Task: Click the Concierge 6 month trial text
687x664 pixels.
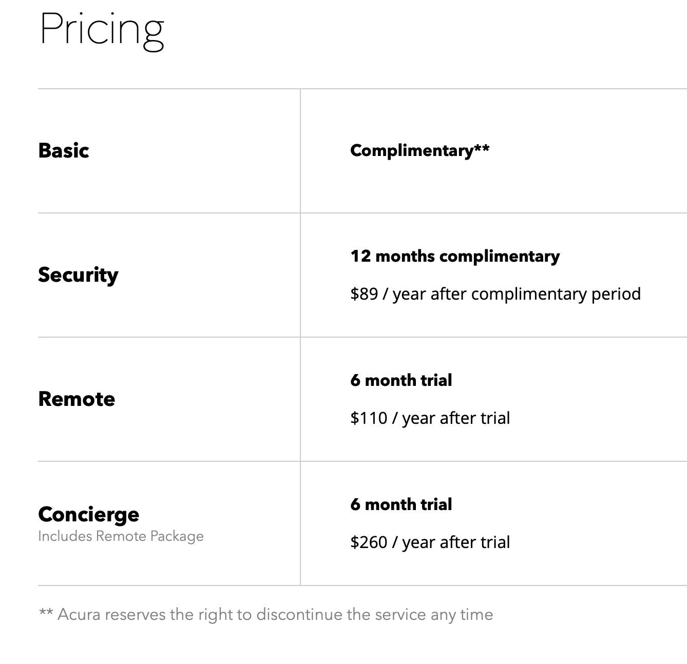Action: tap(401, 504)
